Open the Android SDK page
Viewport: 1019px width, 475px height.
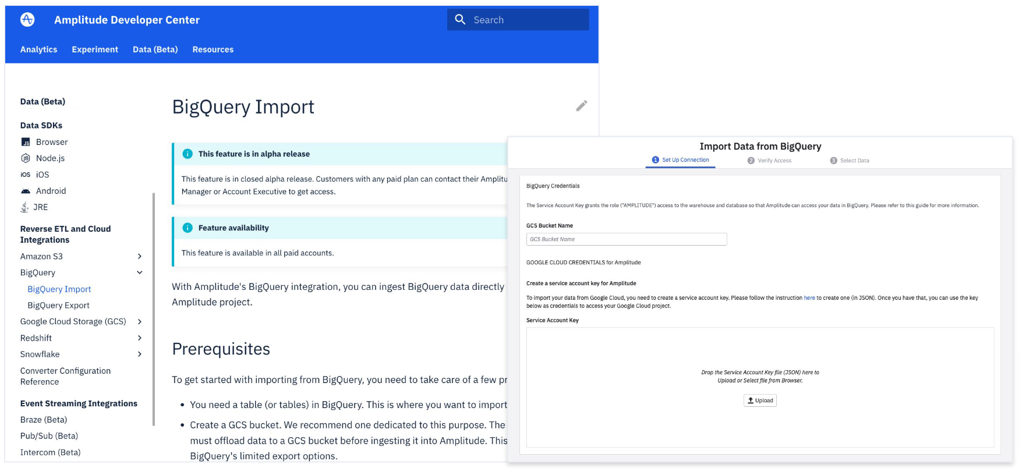(51, 191)
